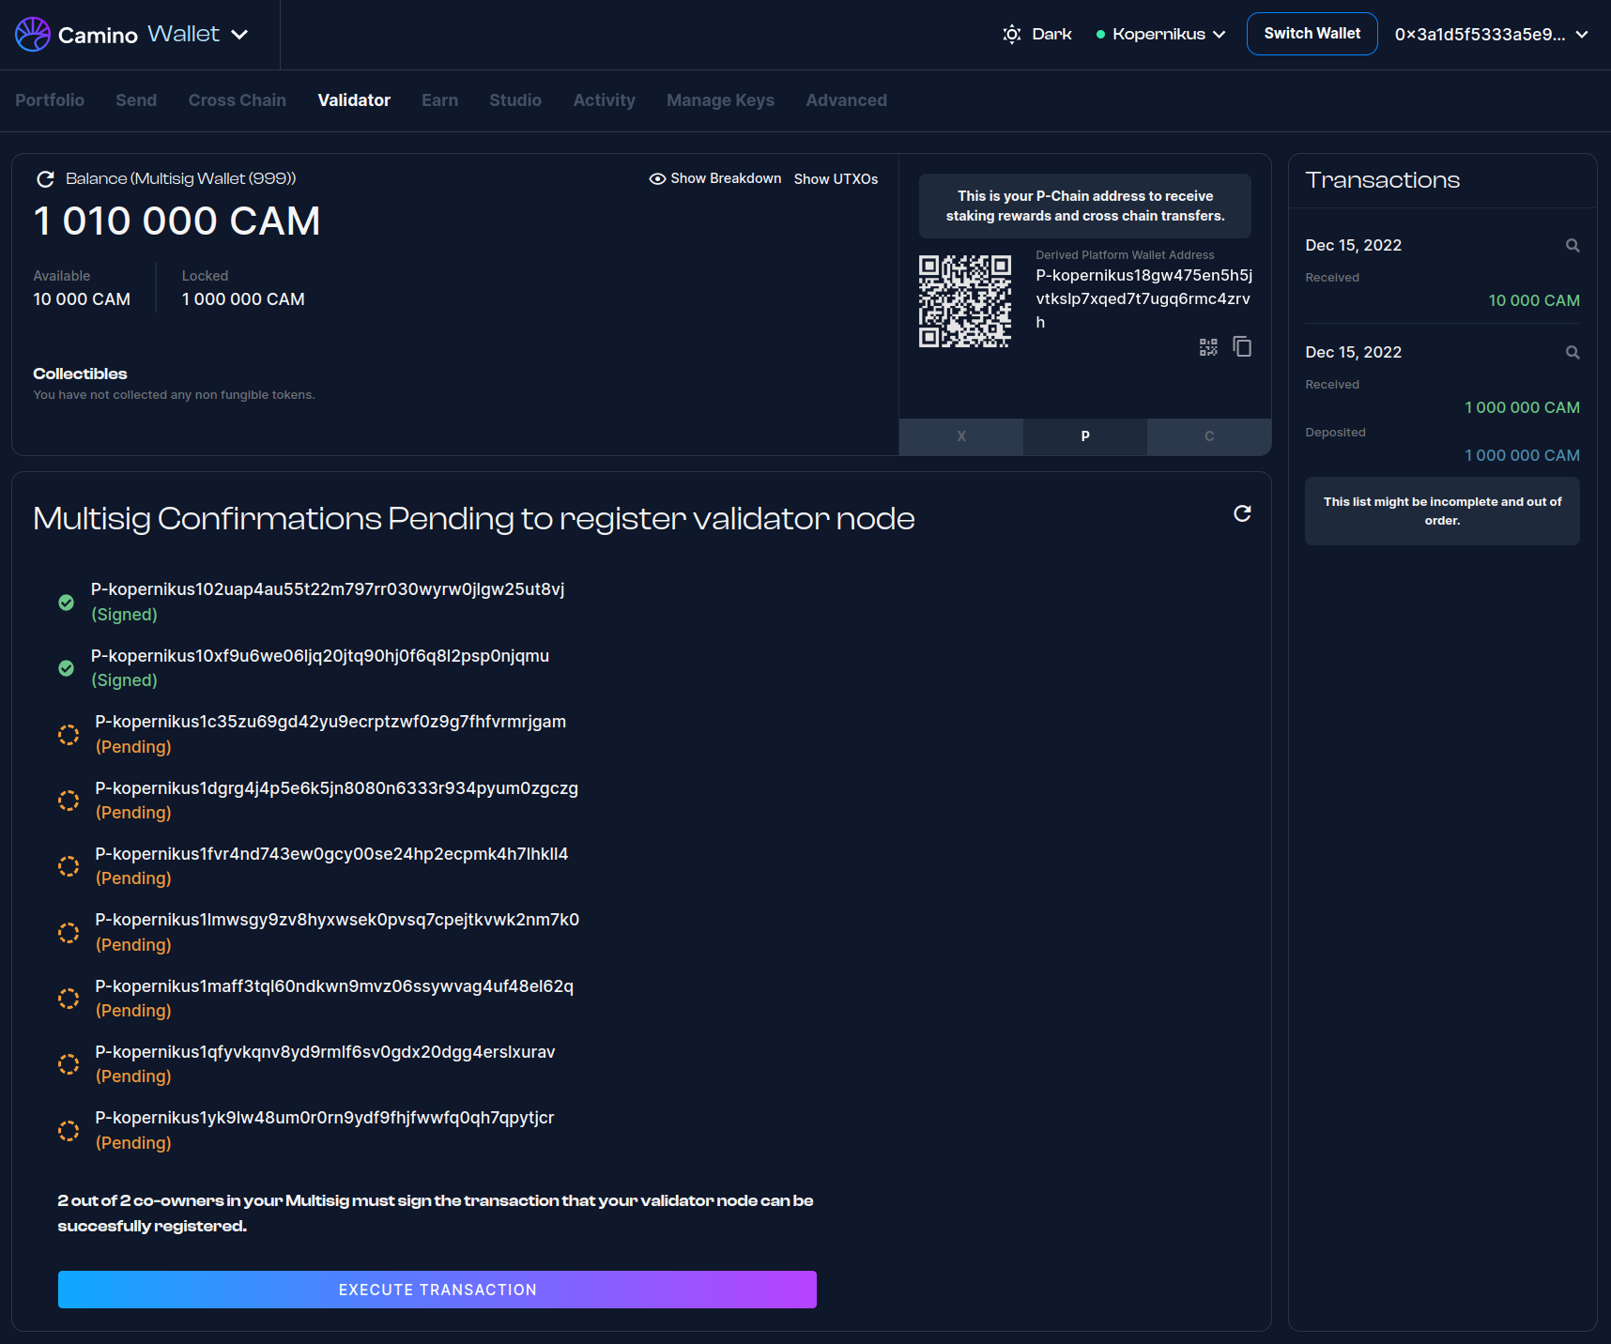Click the large wallet QR code
This screenshot has height=1344, width=1611.
coord(964,301)
